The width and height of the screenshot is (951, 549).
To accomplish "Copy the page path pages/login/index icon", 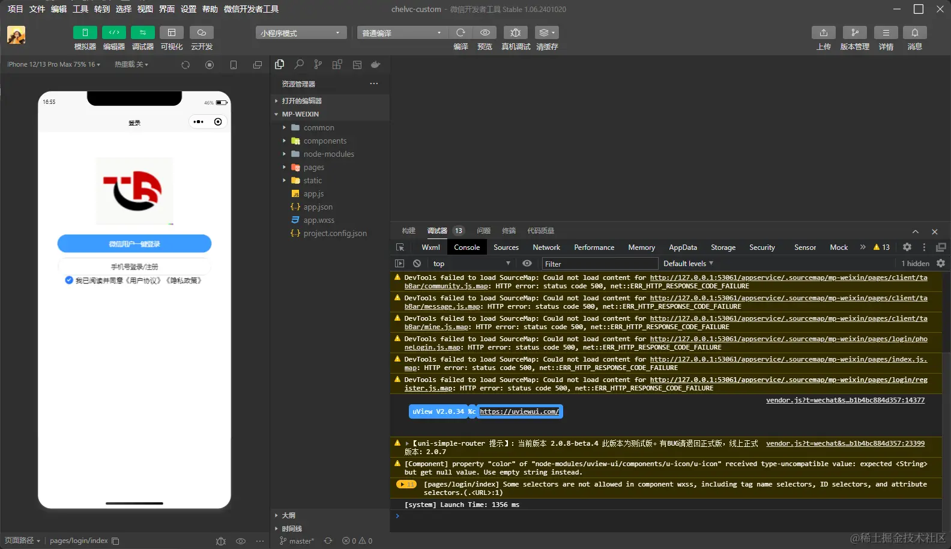I will coord(115,541).
